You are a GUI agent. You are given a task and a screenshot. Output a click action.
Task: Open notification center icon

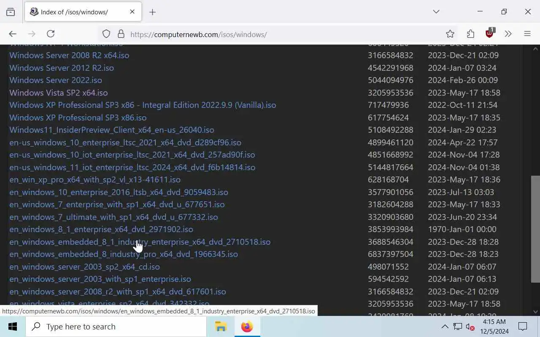[x=523, y=326]
